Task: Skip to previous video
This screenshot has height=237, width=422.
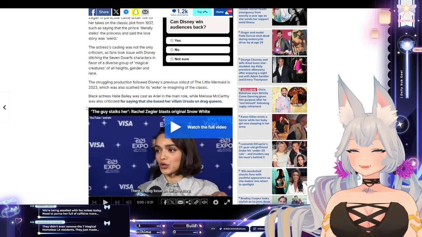Action: tap(94, 202)
